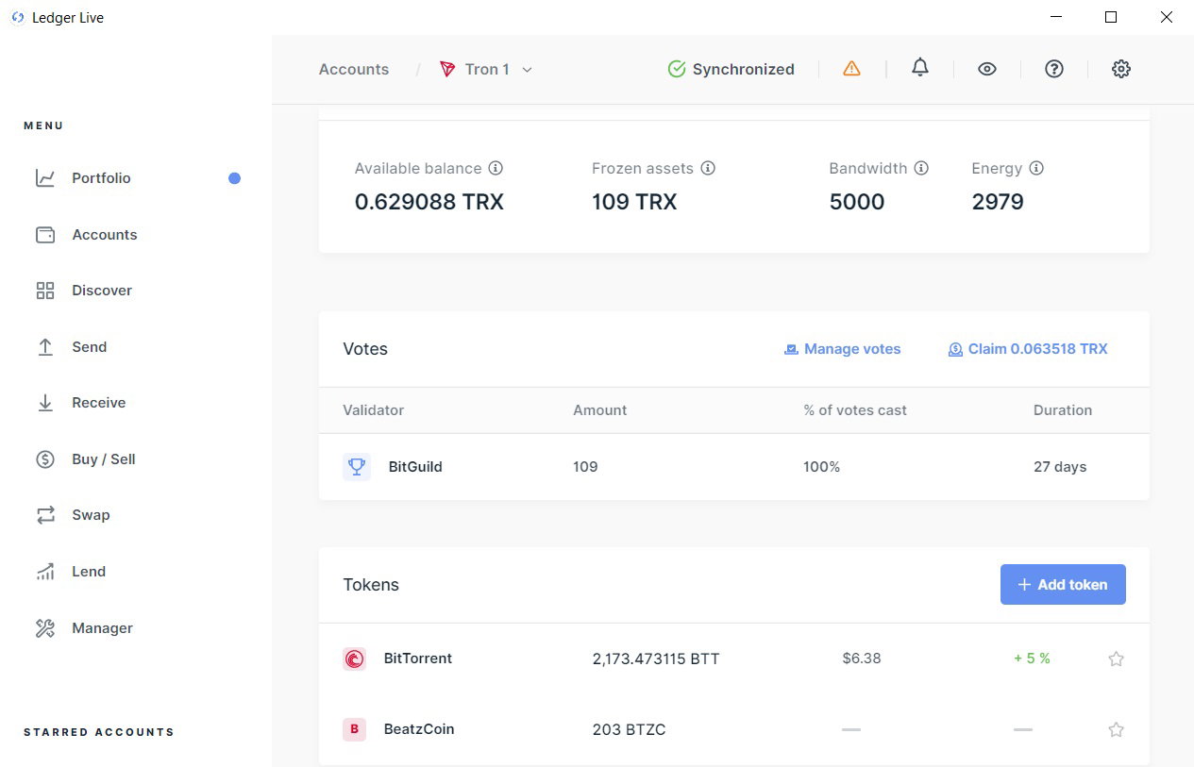
Task: Click the Swap arrows icon
Action: tap(45, 515)
